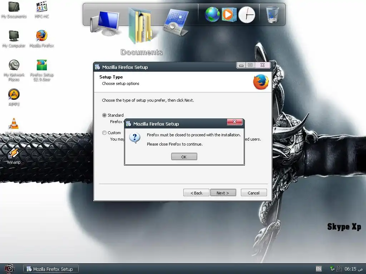Select the Custom setup radio button

104,133
